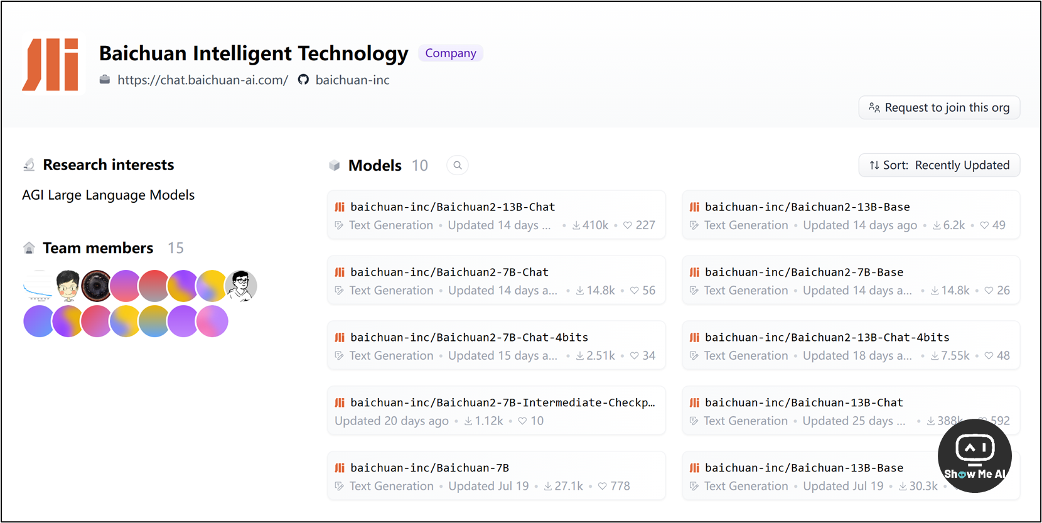Click Team members count 15
Image resolution: width=1042 pixels, height=523 pixels.
pyautogui.click(x=176, y=248)
